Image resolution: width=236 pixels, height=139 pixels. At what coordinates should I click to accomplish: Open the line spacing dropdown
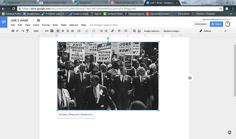[x=80, y=31]
